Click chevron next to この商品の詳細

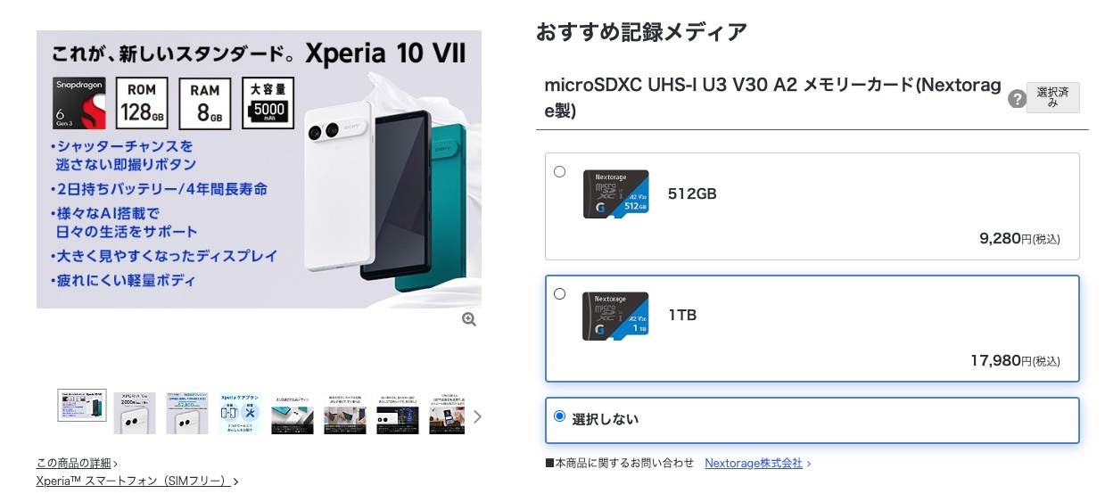coord(116,464)
